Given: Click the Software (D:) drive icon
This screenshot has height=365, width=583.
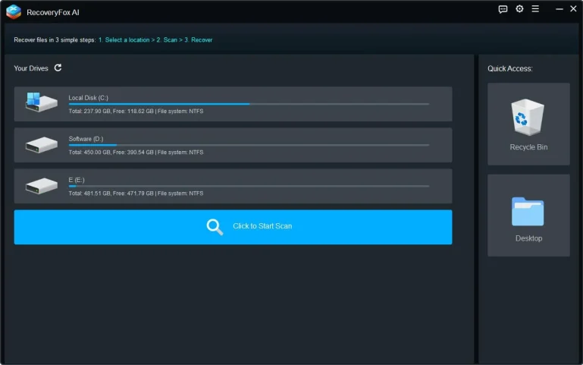Looking at the screenshot, I should tap(41, 144).
